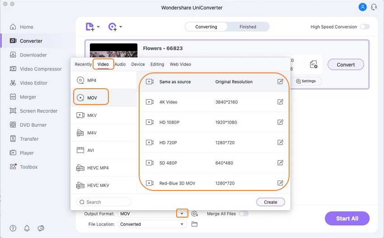Viewport: 384px width, 238px height.
Task: Click edit icon for HD 1080P preset
Action: (280, 122)
